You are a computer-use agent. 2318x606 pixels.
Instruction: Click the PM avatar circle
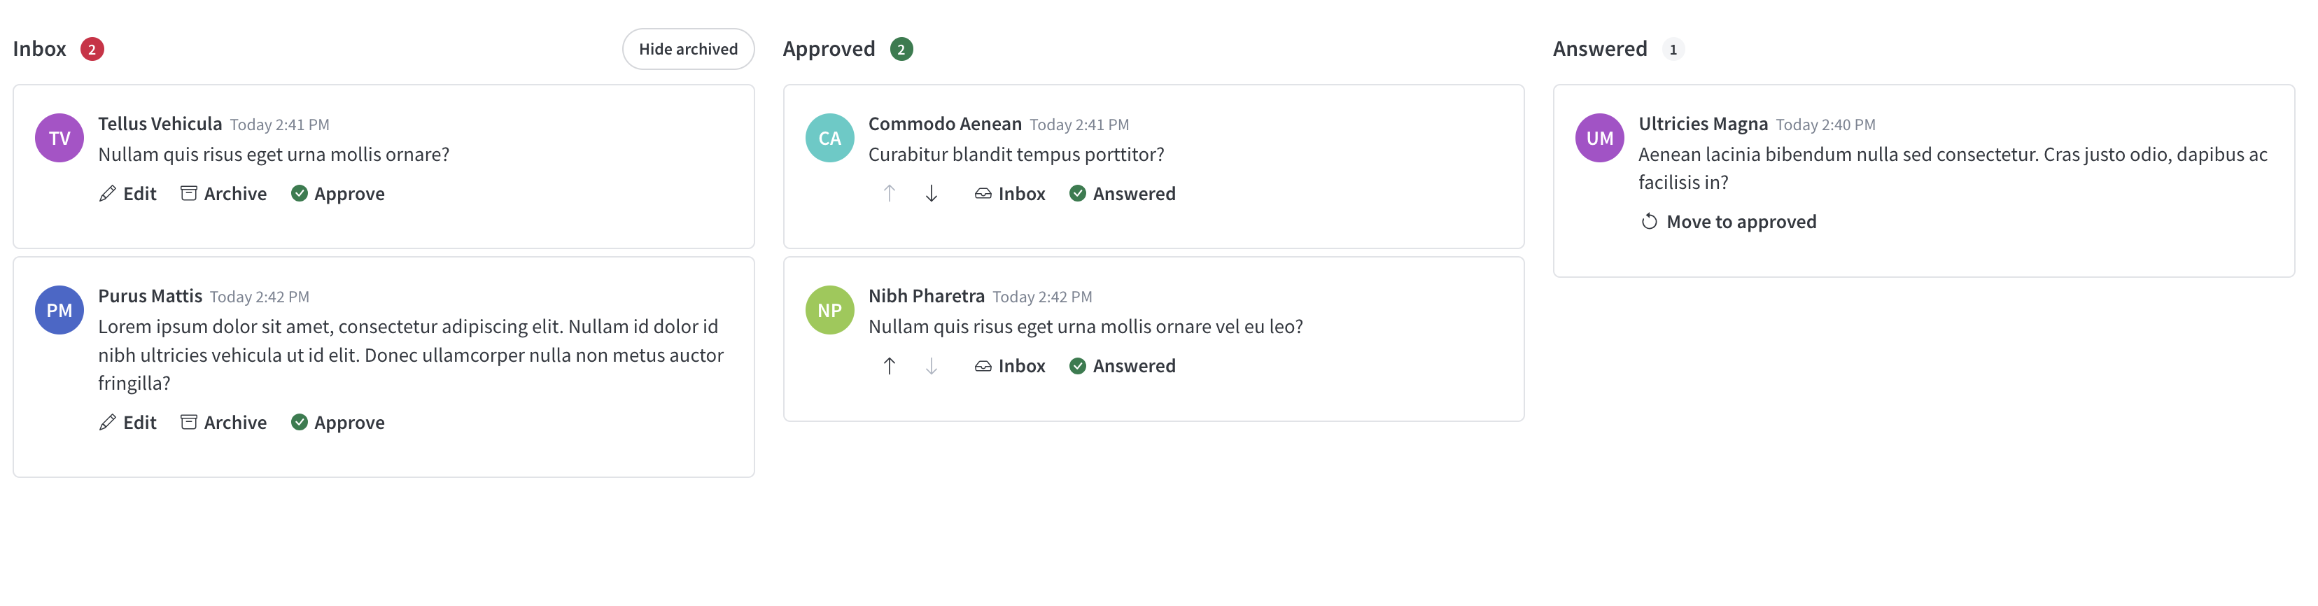59,310
